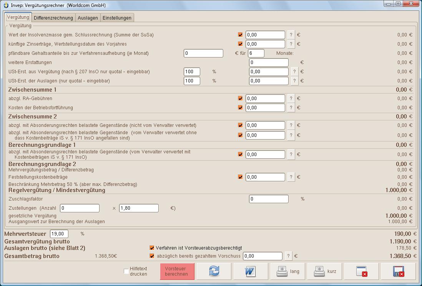Open help for Absonderungsrechte mit Kostenbeiträgen
422x286 pixels.
point(291,154)
